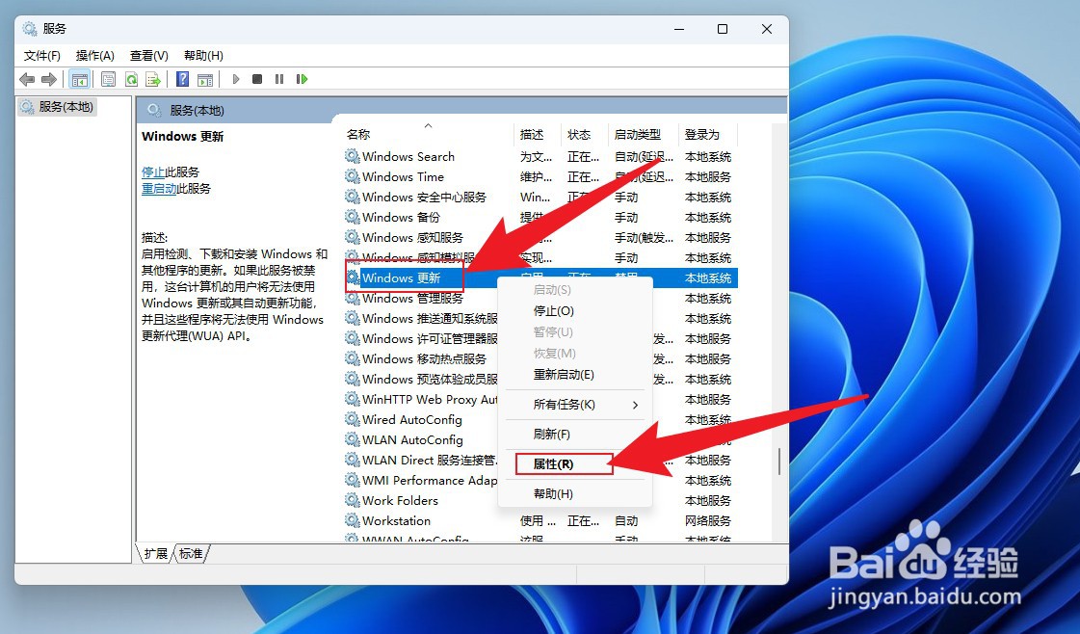Viewport: 1080px width, 634px height.
Task: Open the 文件(F) menu
Action: pos(42,56)
